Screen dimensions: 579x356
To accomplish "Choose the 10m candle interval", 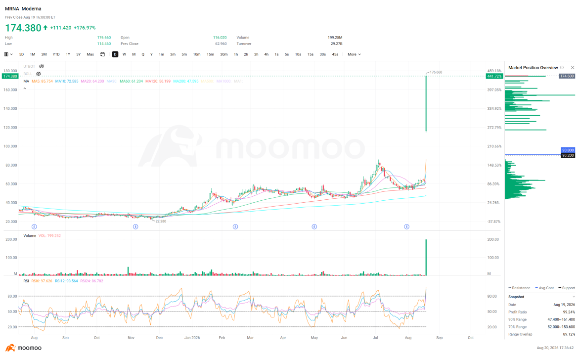I will coord(196,54).
